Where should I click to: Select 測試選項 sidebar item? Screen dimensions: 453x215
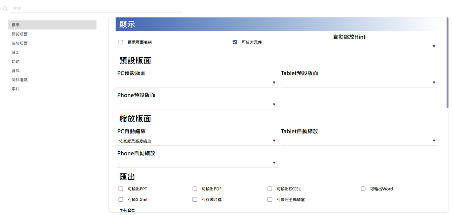(x=19, y=80)
